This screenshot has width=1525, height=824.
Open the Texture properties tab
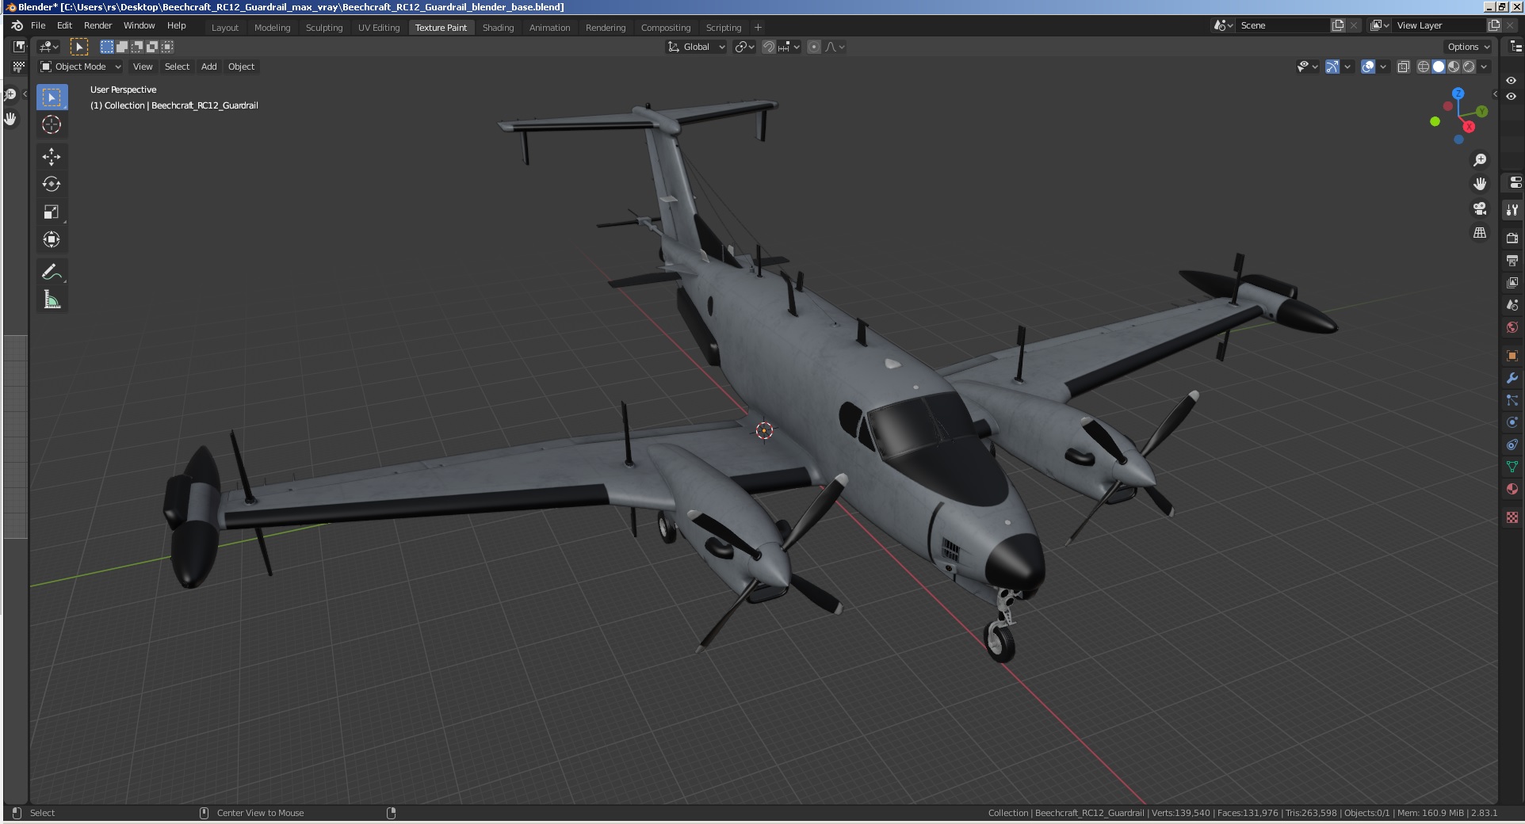tap(1512, 517)
